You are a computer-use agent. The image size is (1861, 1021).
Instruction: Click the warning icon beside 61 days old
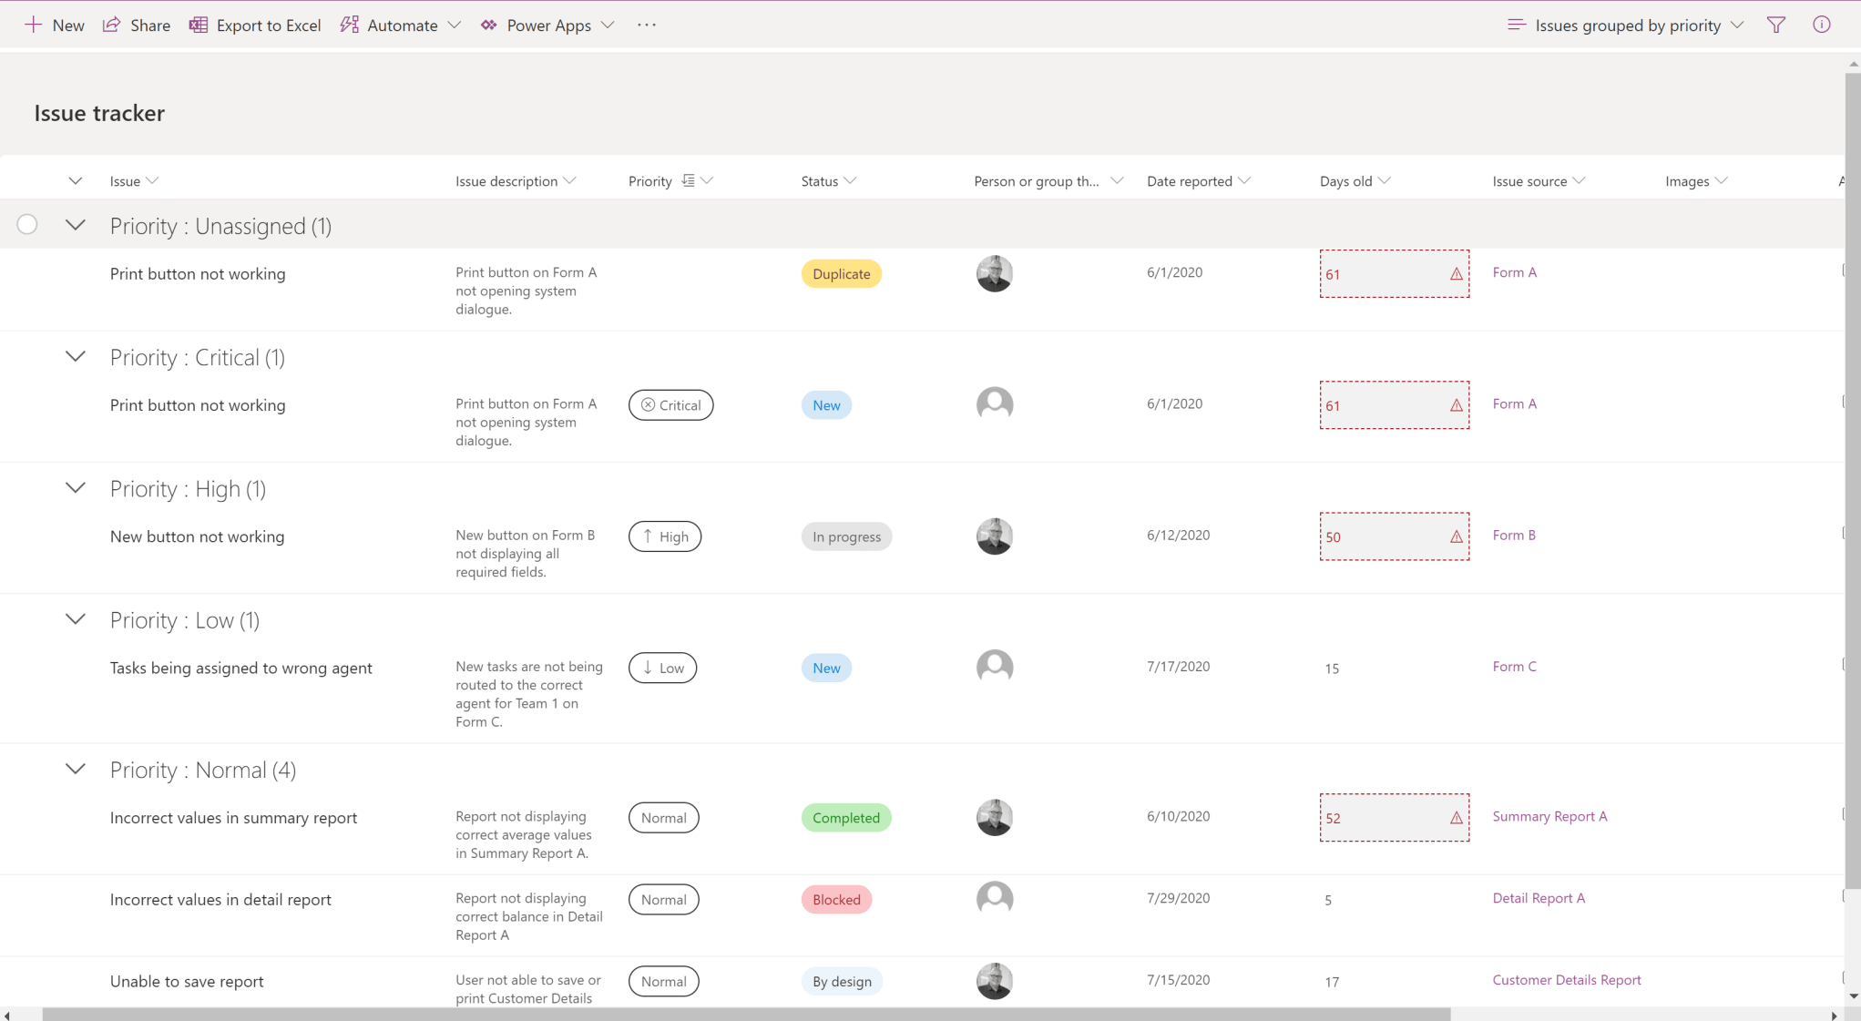pos(1456,273)
